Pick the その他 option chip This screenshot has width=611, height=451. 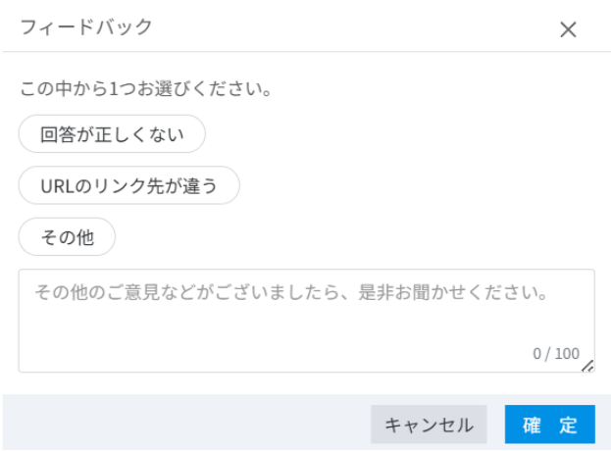pos(67,236)
